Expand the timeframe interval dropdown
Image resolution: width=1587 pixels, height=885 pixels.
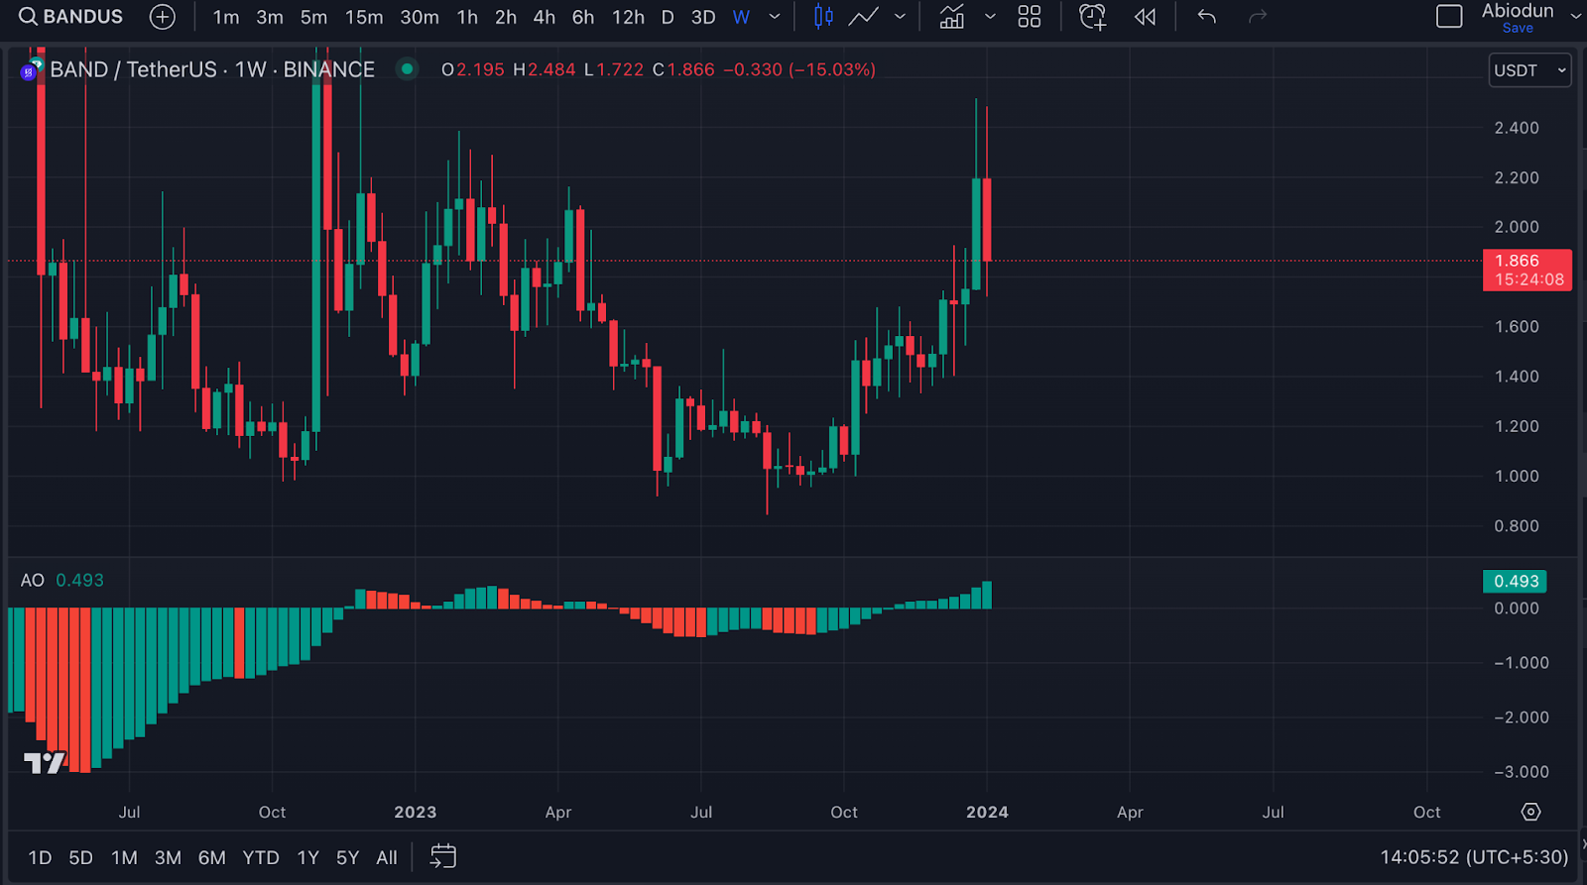click(x=775, y=17)
